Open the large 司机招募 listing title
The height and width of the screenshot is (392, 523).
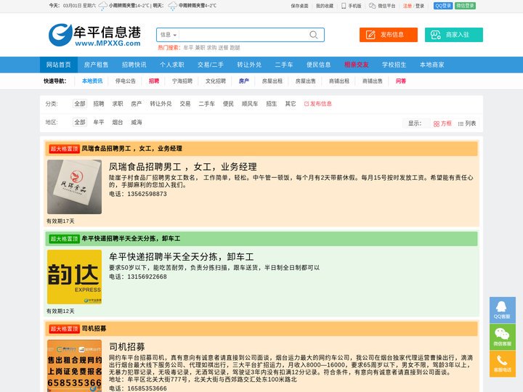coord(126,347)
